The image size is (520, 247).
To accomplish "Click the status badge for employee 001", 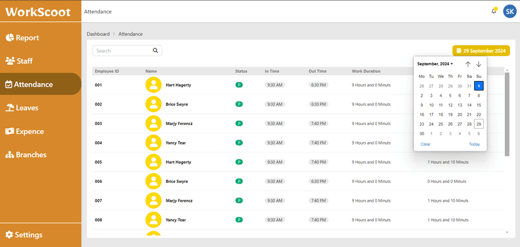I will coord(239,85).
